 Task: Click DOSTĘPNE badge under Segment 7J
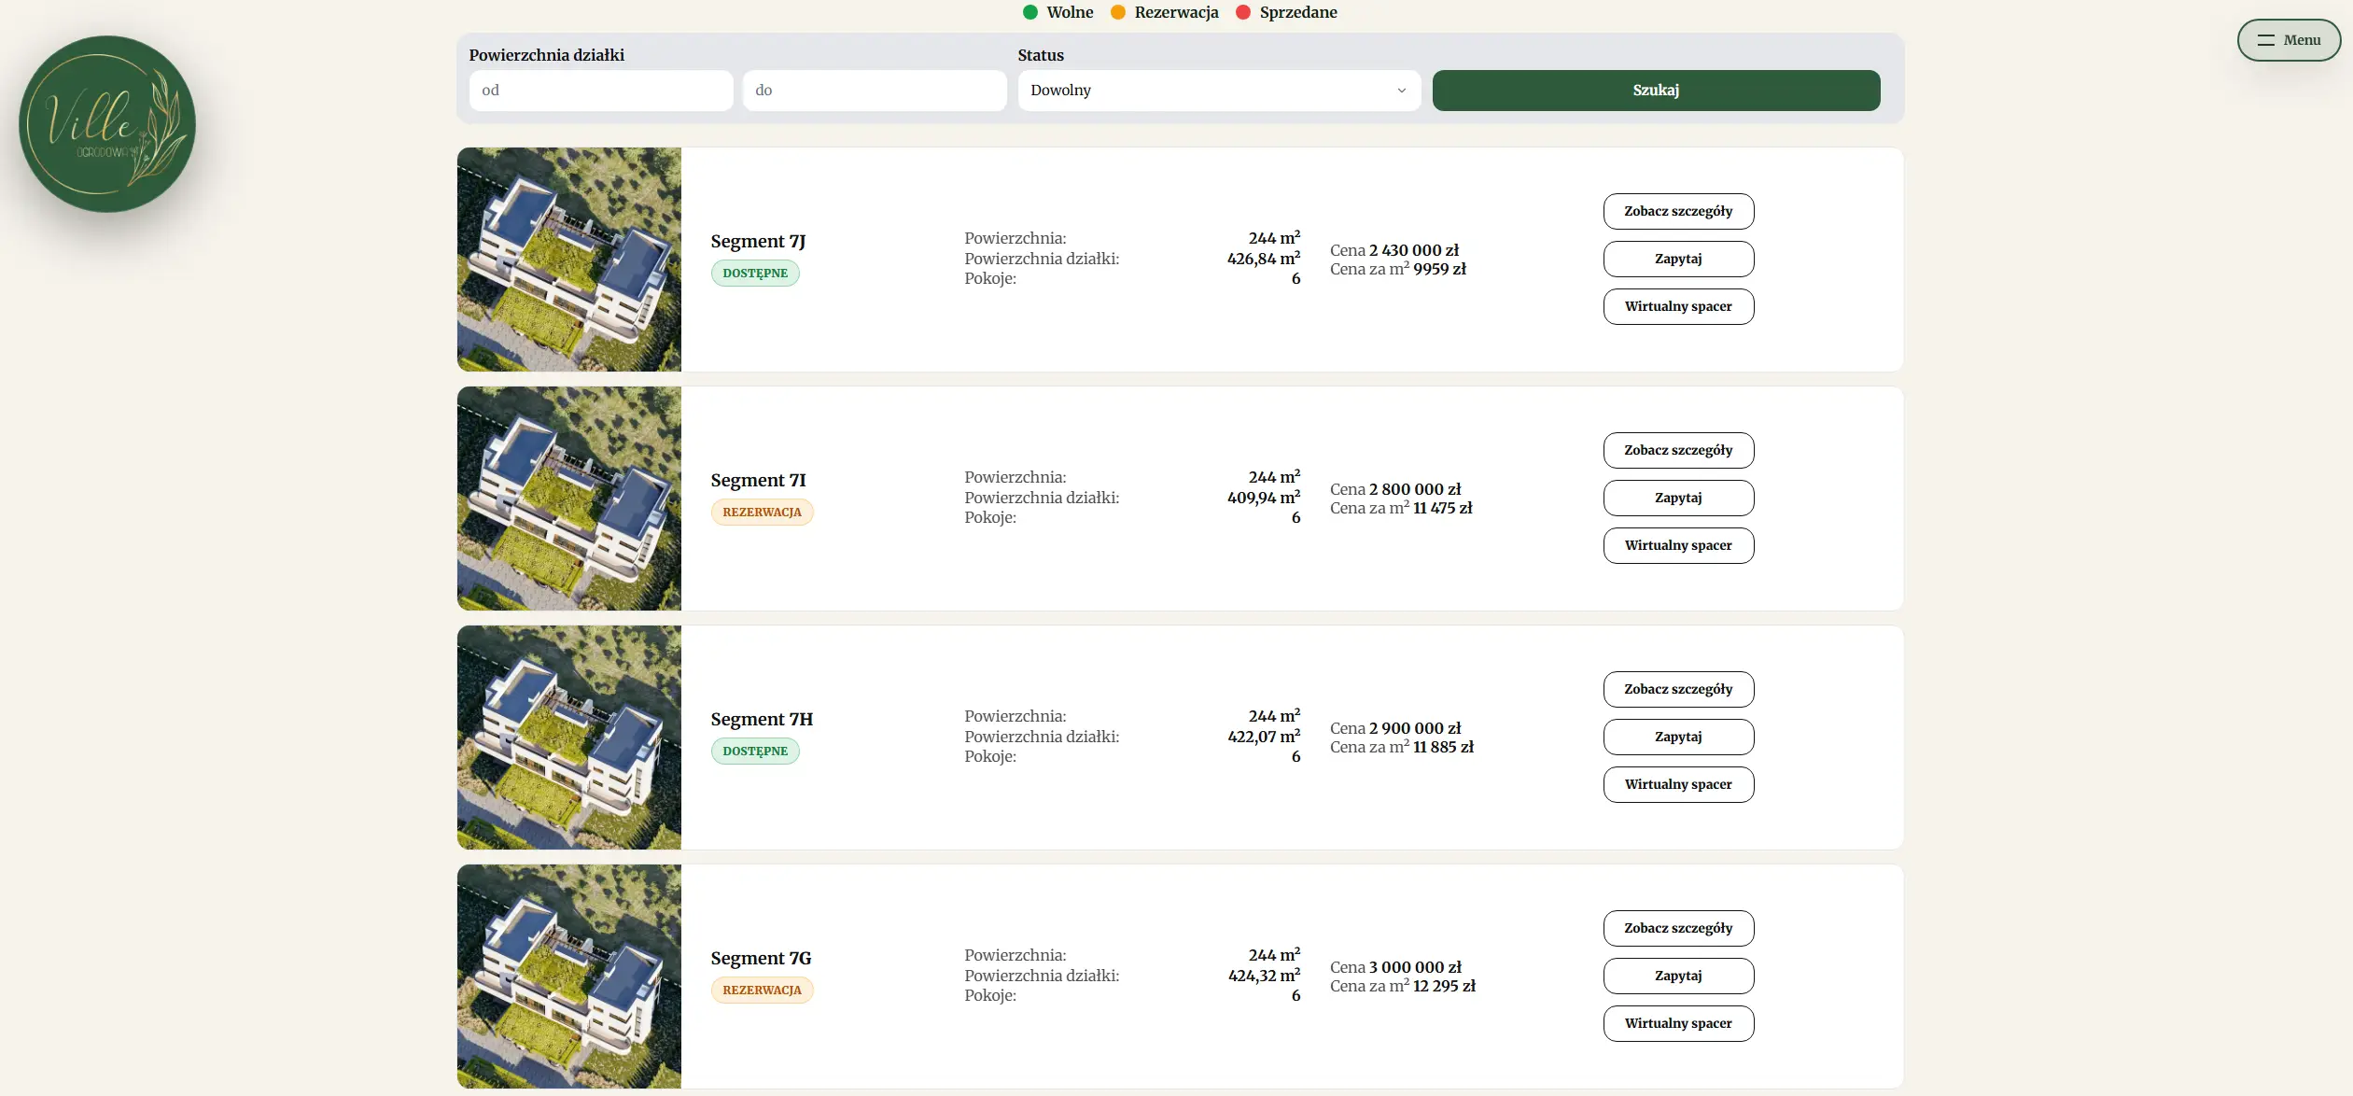(754, 274)
